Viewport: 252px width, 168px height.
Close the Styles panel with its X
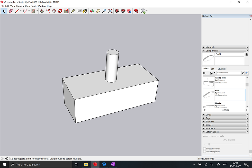(x=247, y=115)
